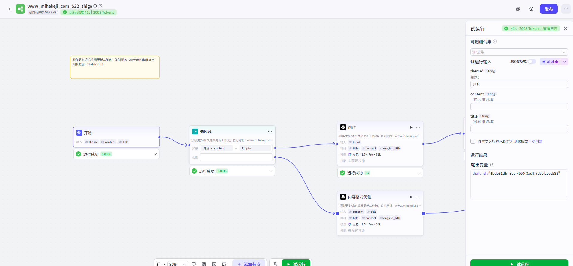Open the 查看日志 log link

(550, 29)
